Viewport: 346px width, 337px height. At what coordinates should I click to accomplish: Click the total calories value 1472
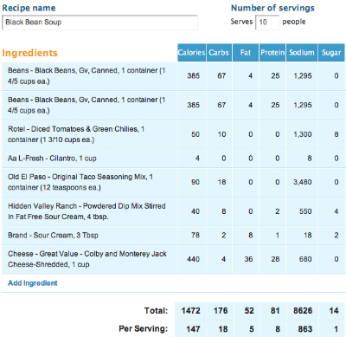point(190,311)
